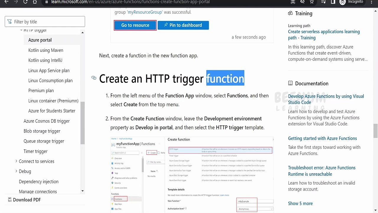Open the browser three-dot menu
Viewport: 378px width, 213px height.
(371, 2)
